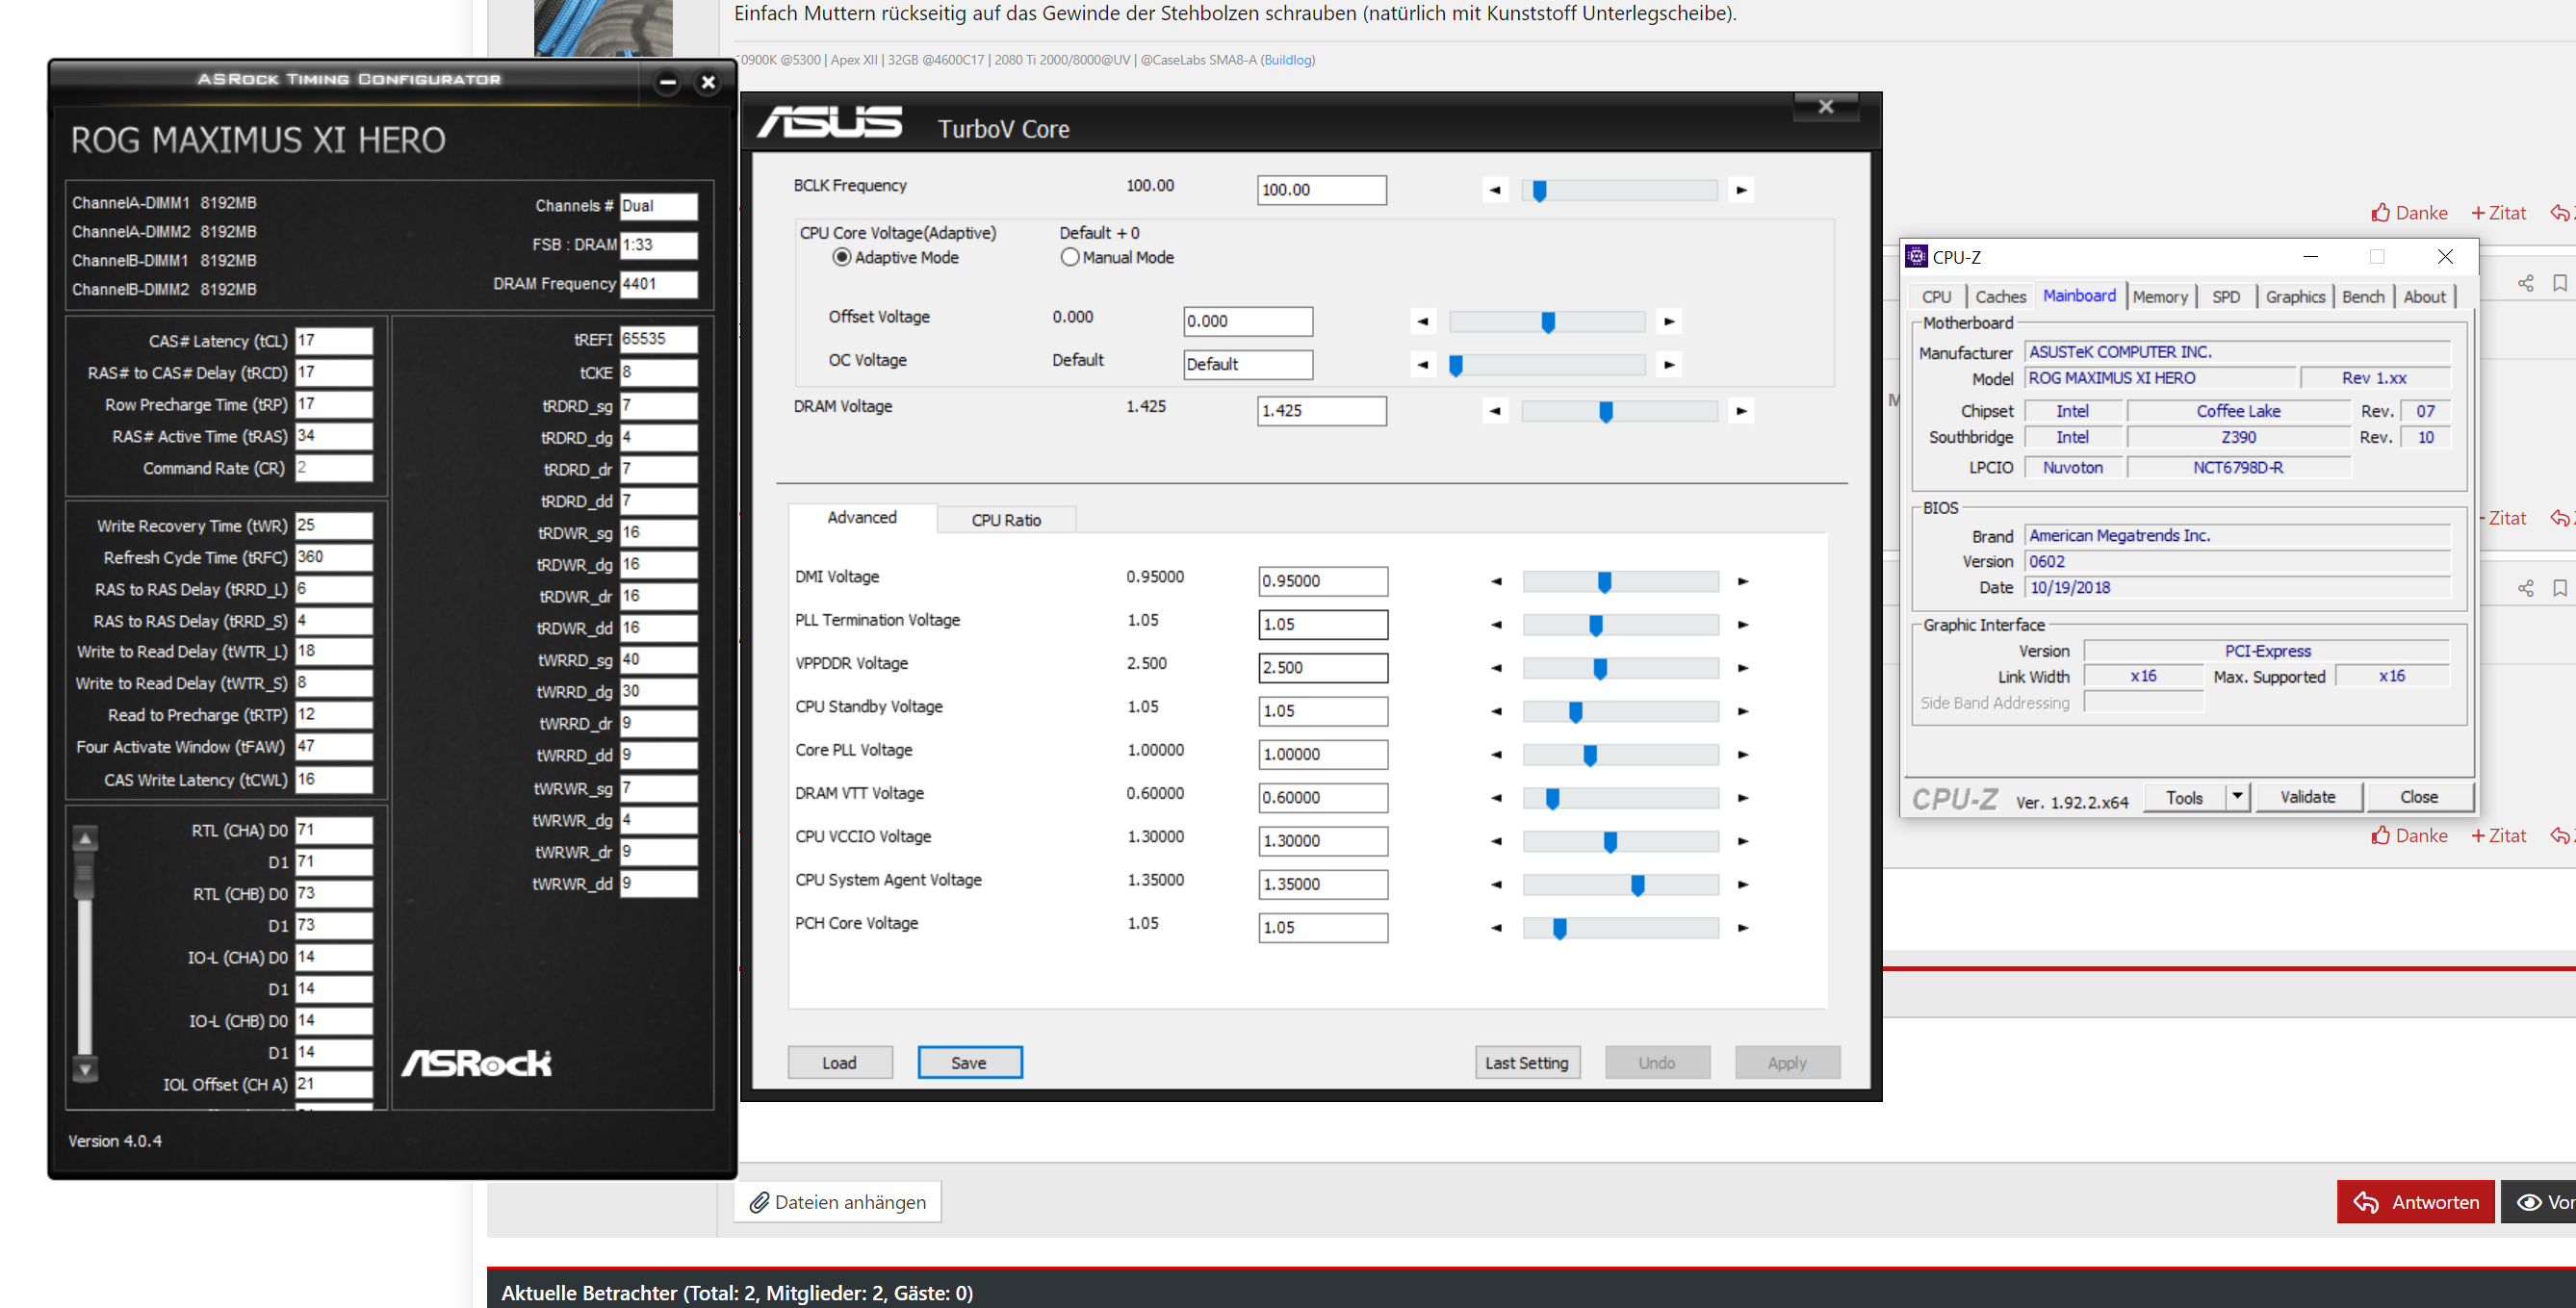
Task: Open the Bench tab in CPU-Z
Action: [x=2363, y=297]
